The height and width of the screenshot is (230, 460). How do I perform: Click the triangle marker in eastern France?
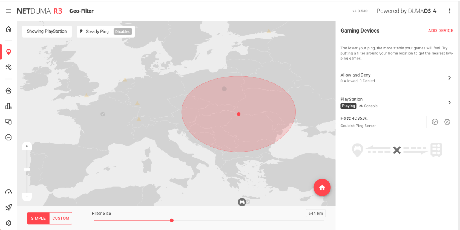point(137,103)
